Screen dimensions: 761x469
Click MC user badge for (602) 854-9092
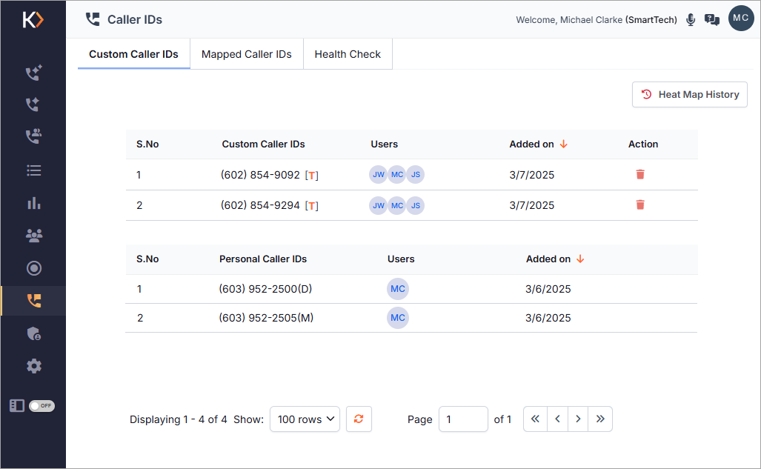(x=397, y=174)
